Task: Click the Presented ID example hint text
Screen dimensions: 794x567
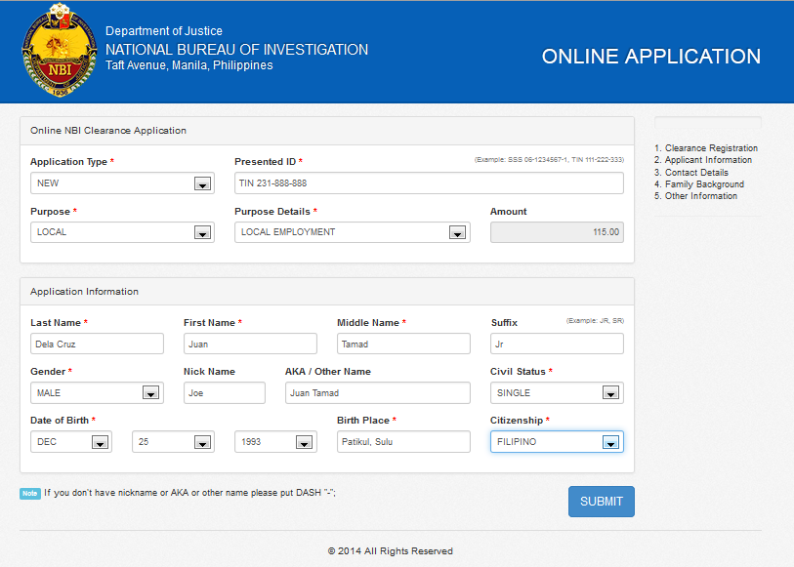Action: [x=549, y=160]
